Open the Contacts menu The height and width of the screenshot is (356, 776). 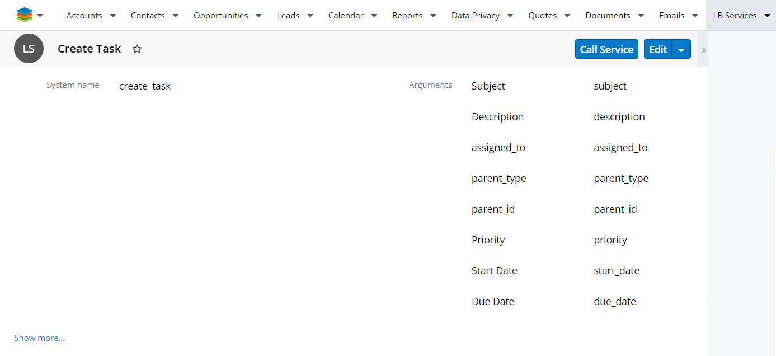148,15
